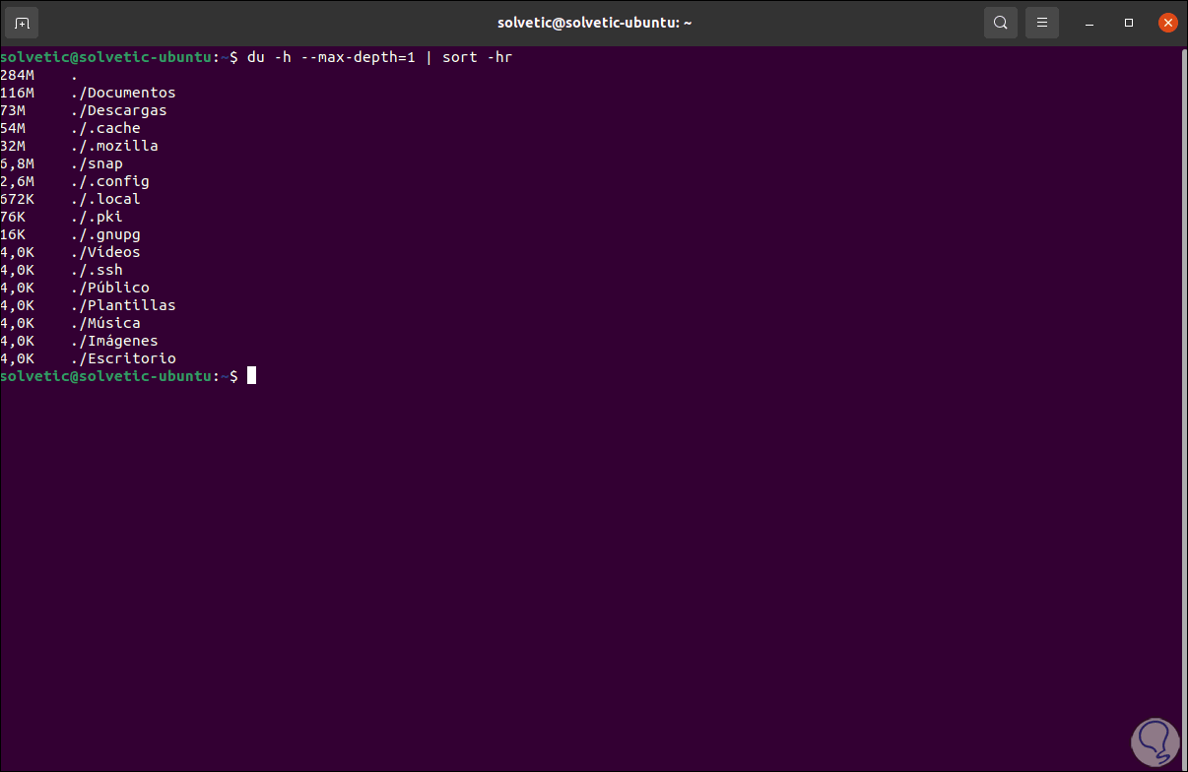Click the ./Escritorio entry
Image resolution: width=1188 pixels, height=772 pixels.
point(123,358)
